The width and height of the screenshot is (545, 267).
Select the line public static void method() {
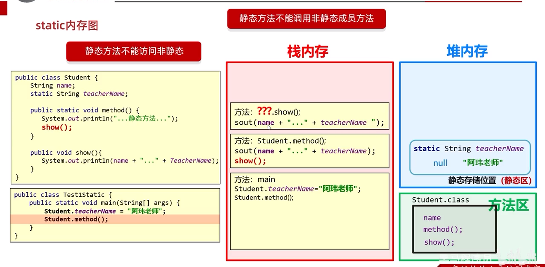pos(85,110)
